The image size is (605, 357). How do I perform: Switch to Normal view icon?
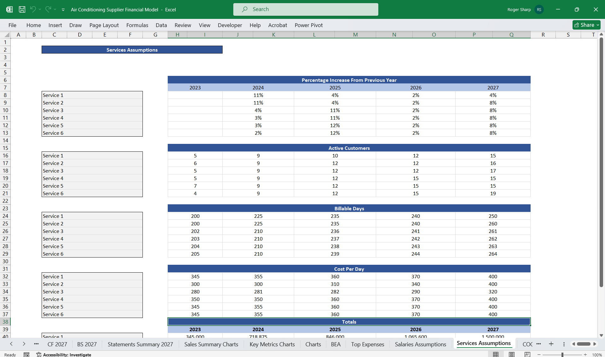(496, 354)
